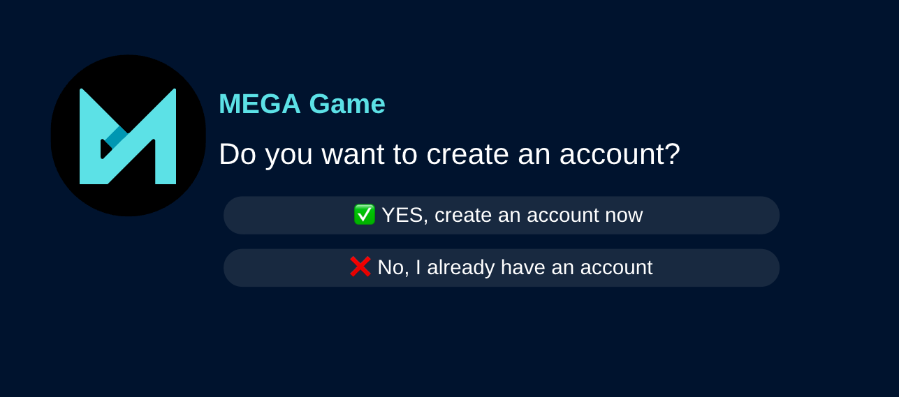
Task: Click the word Game in the title
Action: 346,104
